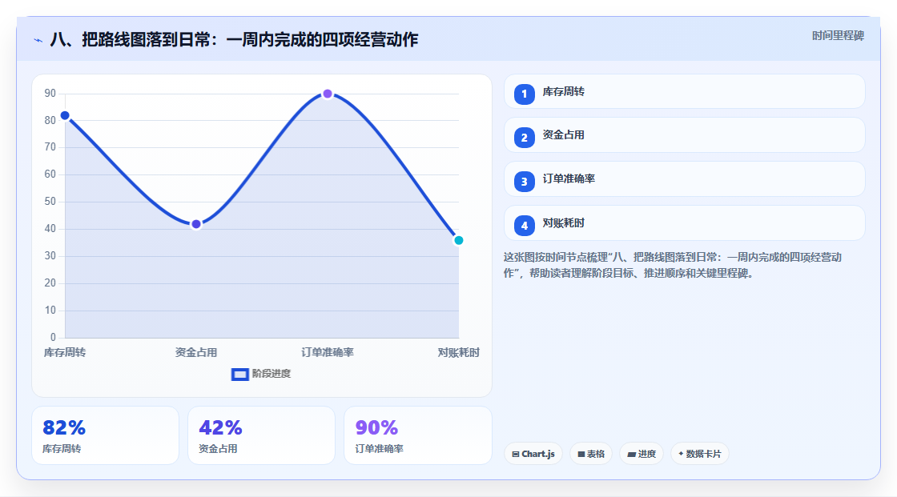Open the 42% 资金占用 stat card
Image resolution: width=897 pixels, height=497 pixels.
coord(261,435)
